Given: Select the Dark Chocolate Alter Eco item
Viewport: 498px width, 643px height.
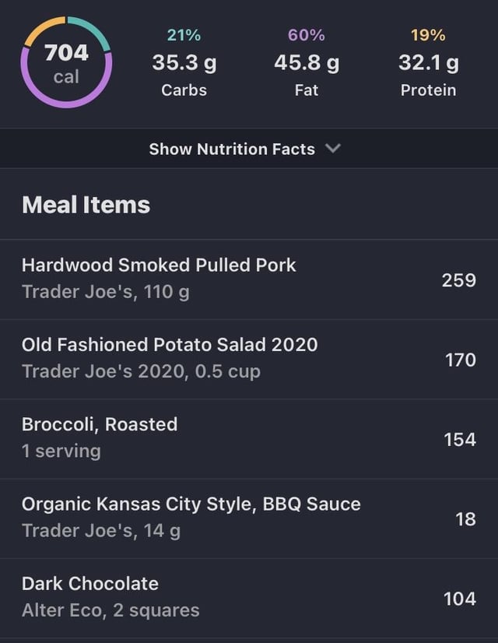Looking at the screenshot, I should [x=249, y=598].
